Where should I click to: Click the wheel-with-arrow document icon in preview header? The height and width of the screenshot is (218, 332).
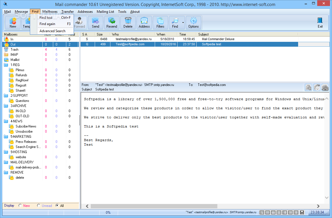(317, 87)
